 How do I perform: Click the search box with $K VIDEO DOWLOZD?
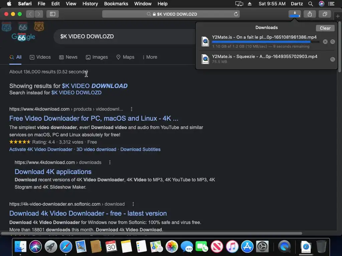pos(124,37)
